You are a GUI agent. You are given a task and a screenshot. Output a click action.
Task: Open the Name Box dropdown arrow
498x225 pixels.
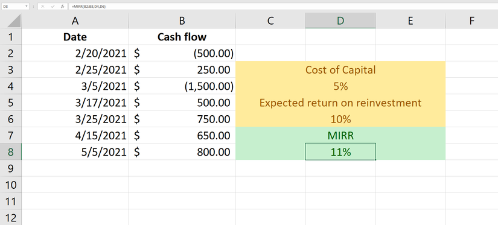pos(27,7)
